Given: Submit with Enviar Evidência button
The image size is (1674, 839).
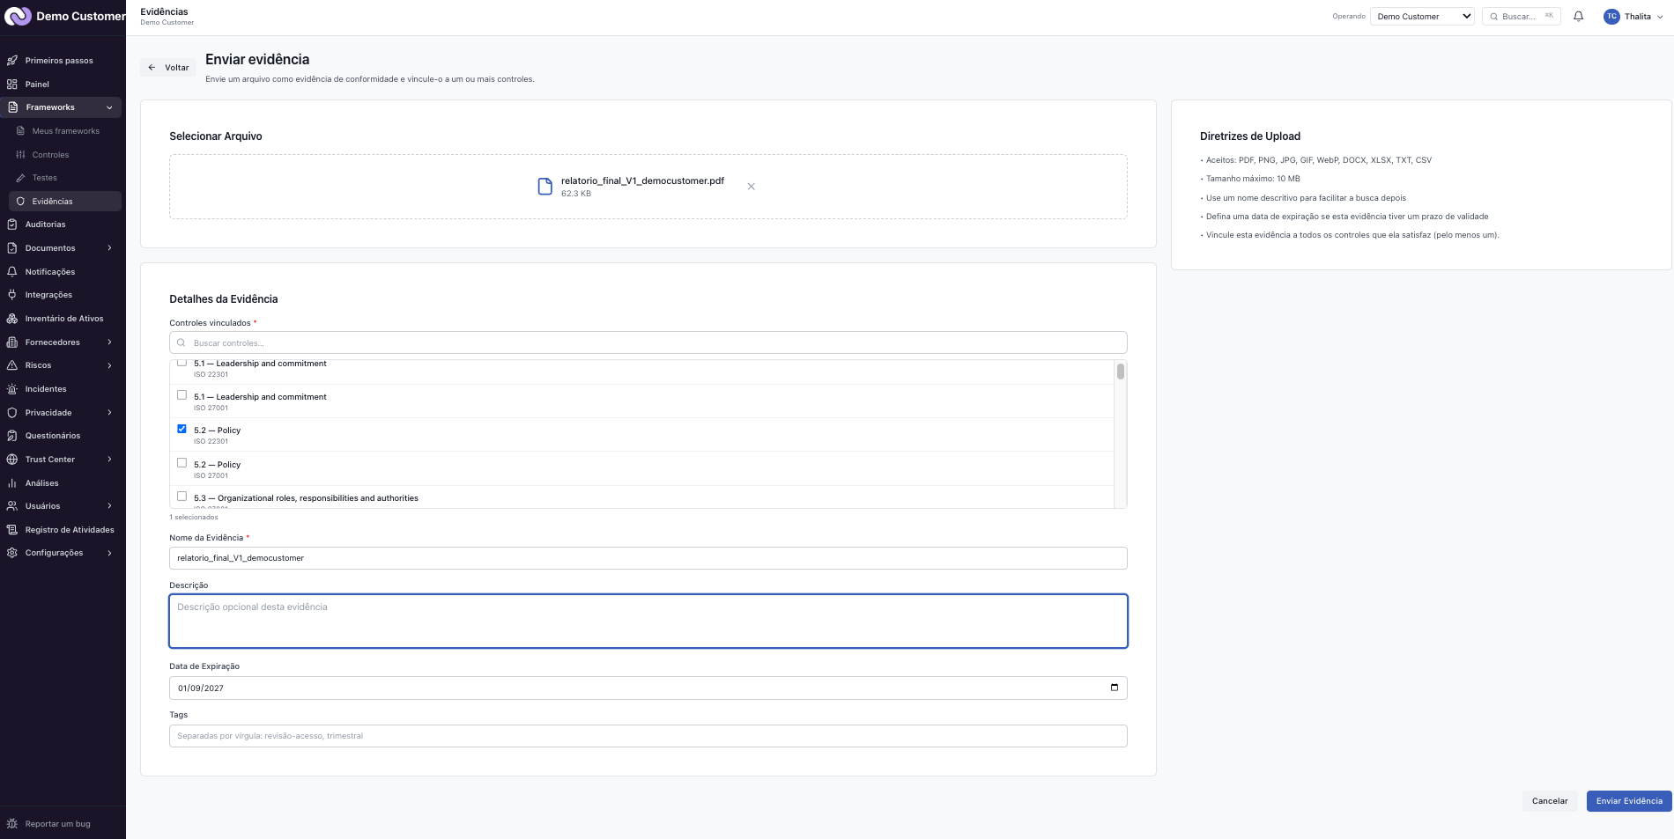Looking at the screenshot, I should (x=1629, y=801).
